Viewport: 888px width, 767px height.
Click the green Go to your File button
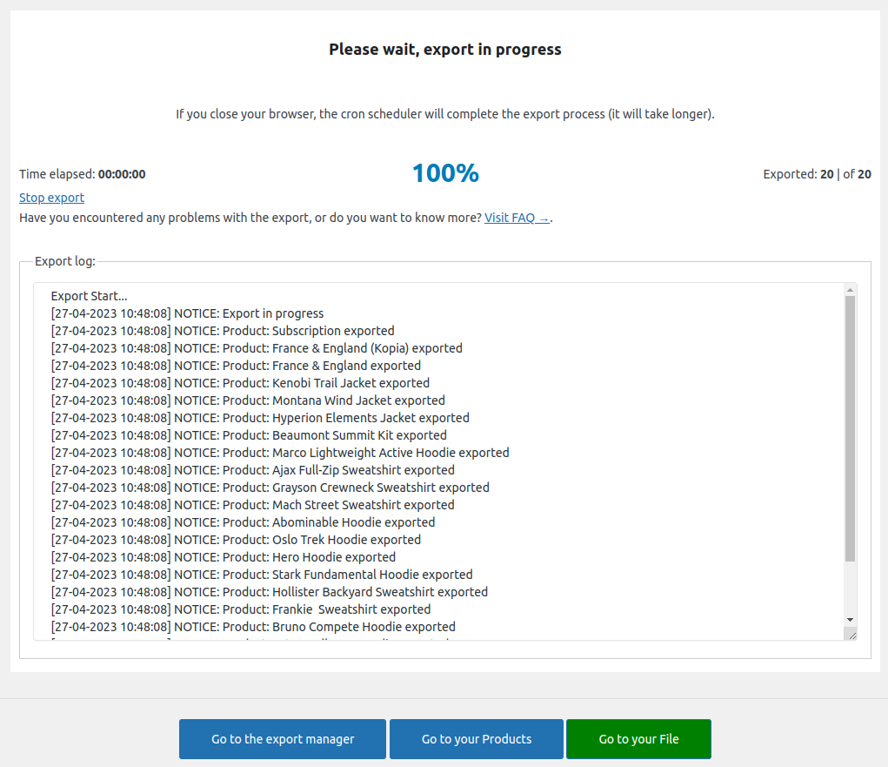[638, 739]
